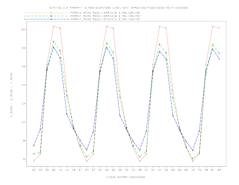239x185 pixels.
Task: Click x-axis tick label 66
Action: [x=180, y=170]
